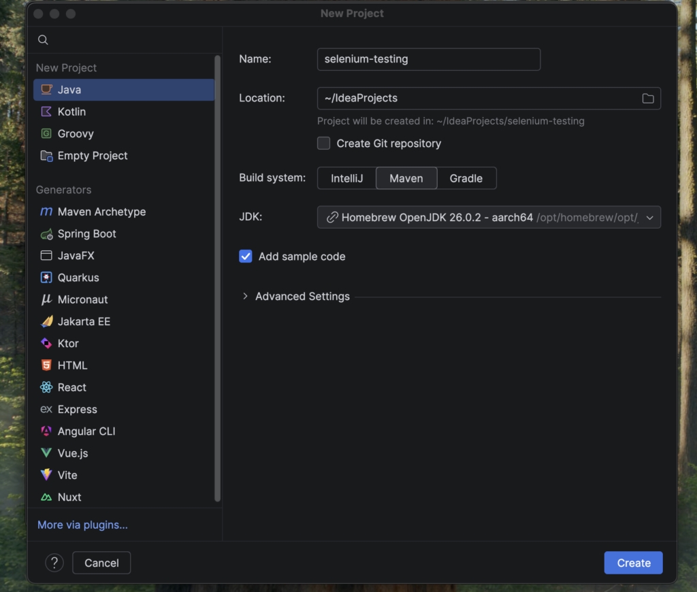Browse for location with folder icon
Screen dimensions: 697x592
coord(648,99)
